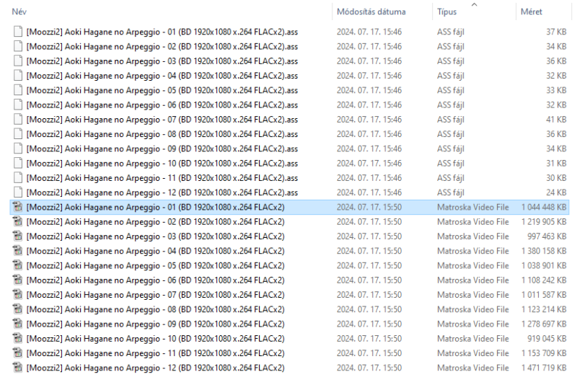Select subtitle file name Arpeggio - 09 .ass

pos(162,149)
